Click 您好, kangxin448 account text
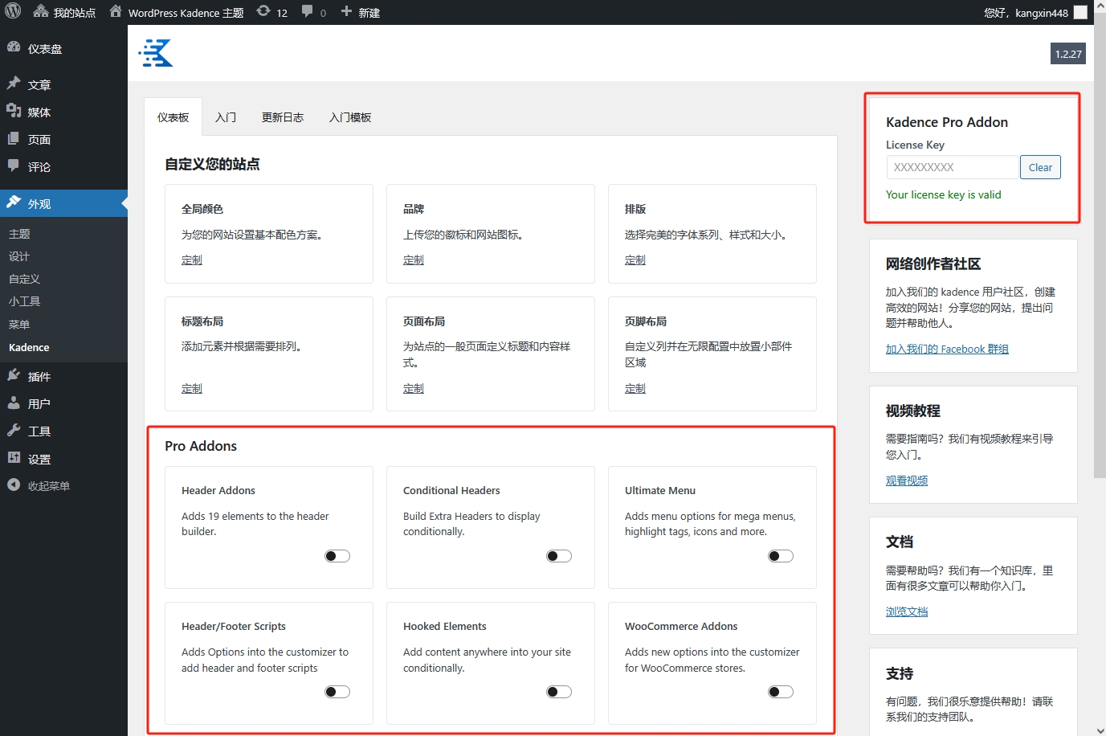Image resolution: width=1106 pixels, height=736 pixels. [1026, 13]
